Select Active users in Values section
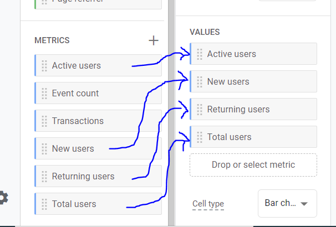Screen dimensions: 336x227 tap(253, 54)
